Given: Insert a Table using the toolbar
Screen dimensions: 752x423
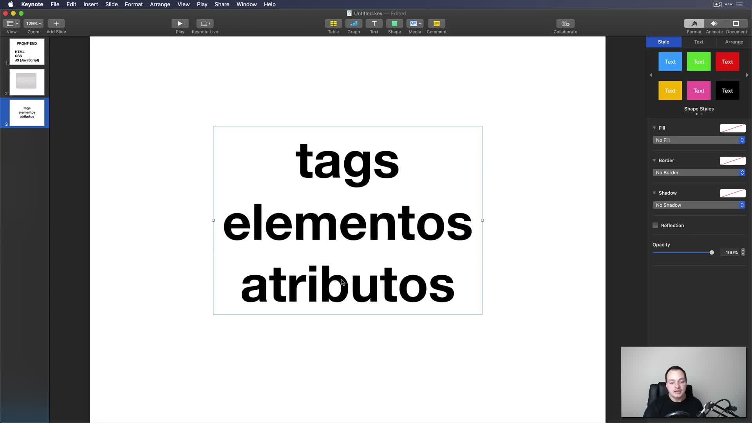Looking at the screenshot, I should pos(333,23).
